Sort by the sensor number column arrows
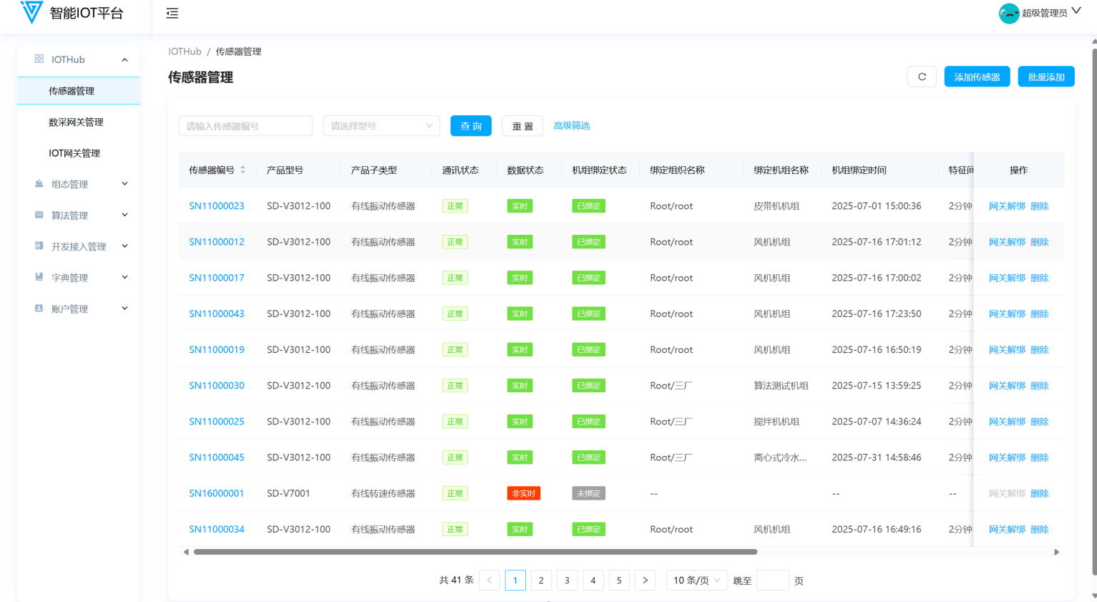 coord(243,170)
